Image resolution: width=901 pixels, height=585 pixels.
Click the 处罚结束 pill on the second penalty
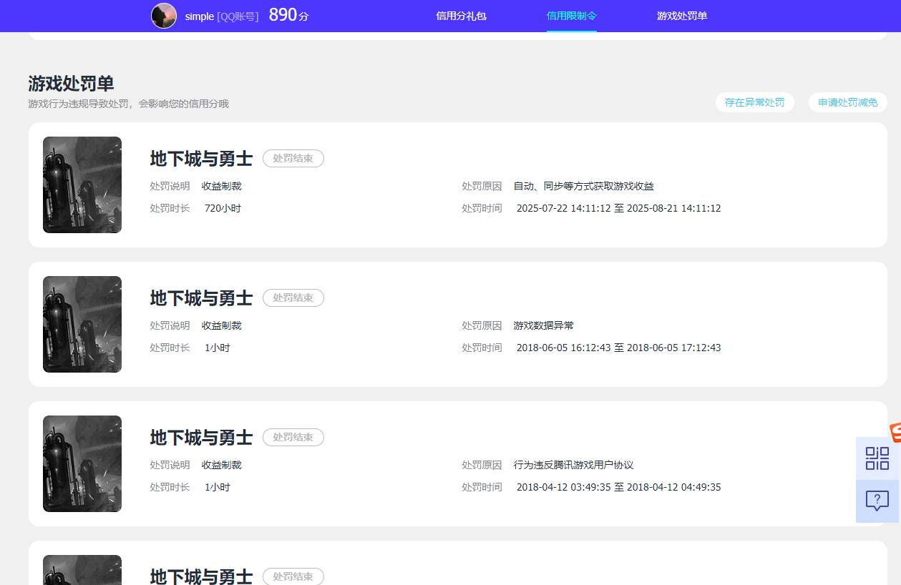coord(293,298)
